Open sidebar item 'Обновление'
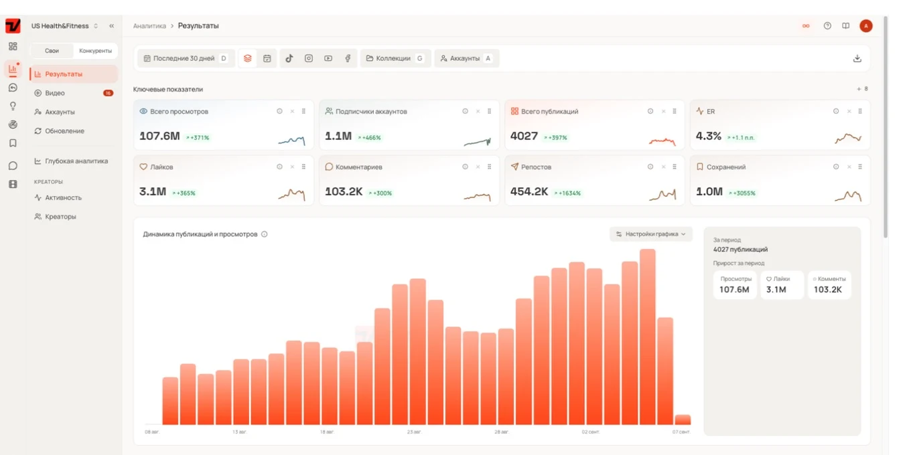The height and width of the screenshot is (455, 915). click(74, 131)
